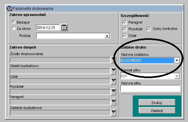Click the Rozdział field in Zakres danych
This screenshot has height=122, width=188.
tap(60, 92)
